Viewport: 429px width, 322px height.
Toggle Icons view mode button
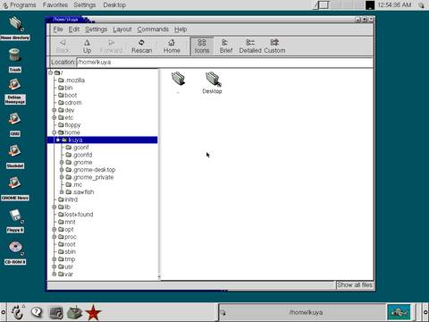(202, 47)
